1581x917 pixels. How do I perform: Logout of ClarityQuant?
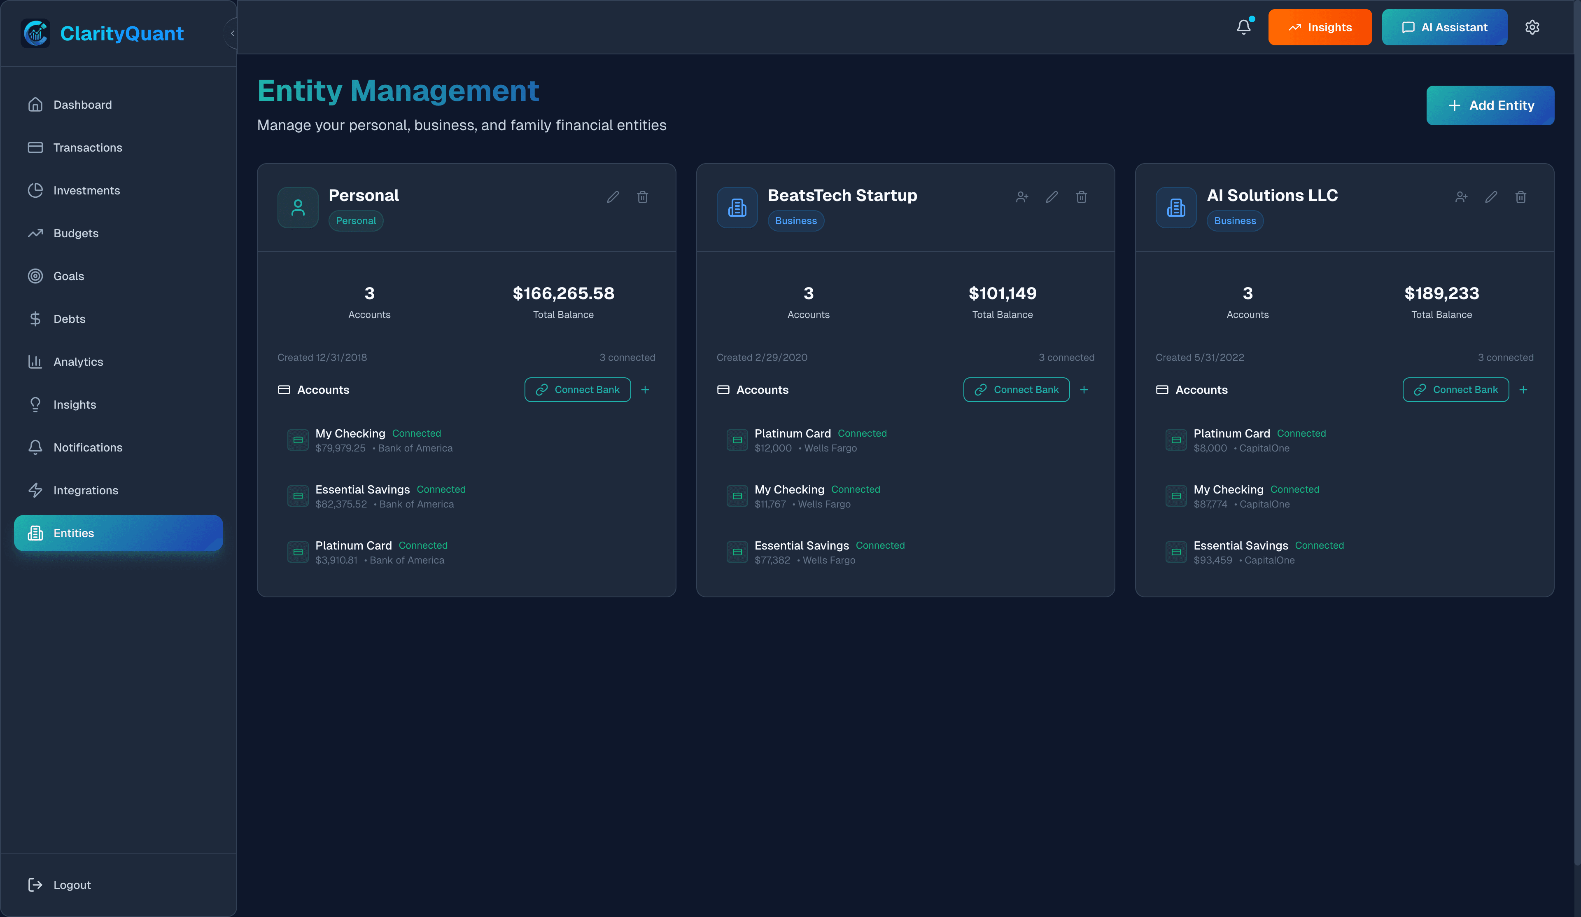click(x=72, y=884)
